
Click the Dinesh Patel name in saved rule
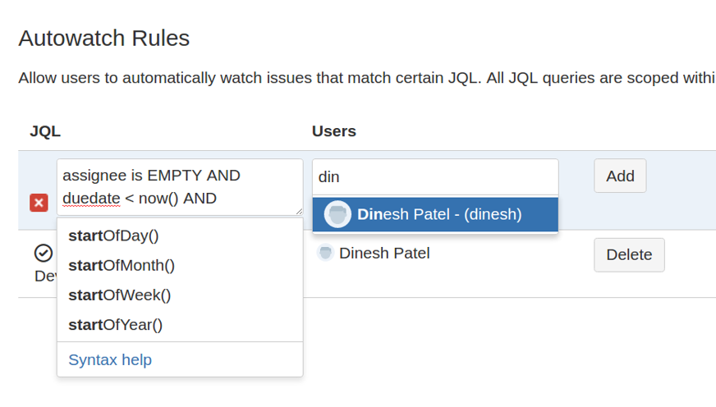[x=384, y=253]
